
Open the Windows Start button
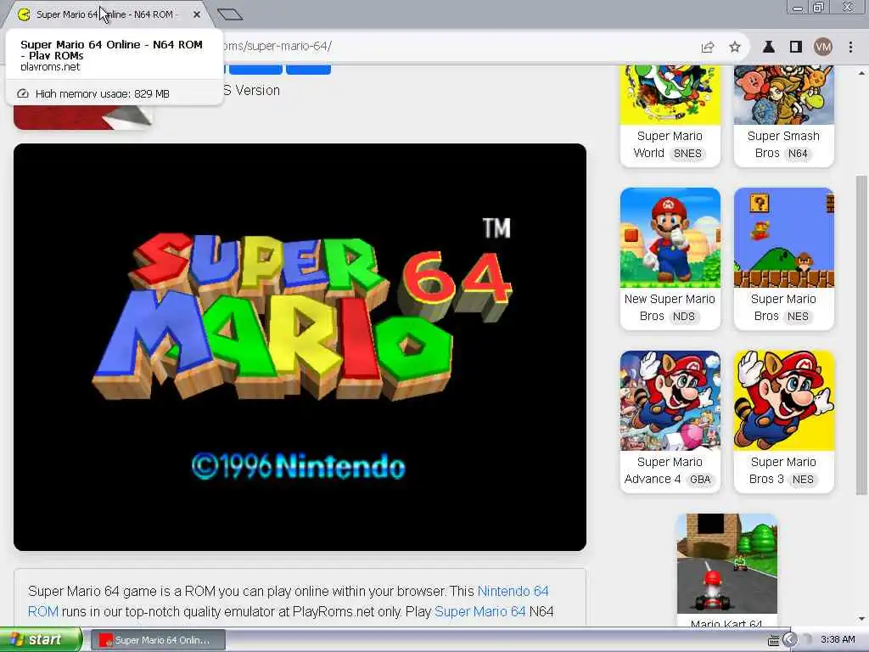click(40, 639)
